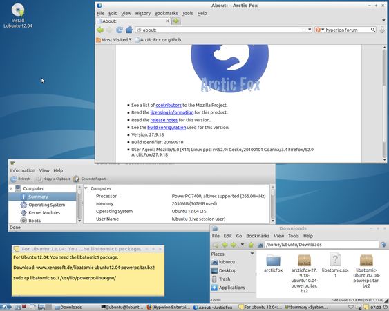This screenshot has height=311, width=389.
Task: Click Refresh in the System Information toolbar
Action: coord(21,179)
